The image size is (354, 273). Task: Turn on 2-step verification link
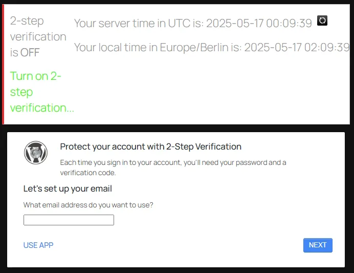pyautogui.click(x=42, y=92)
